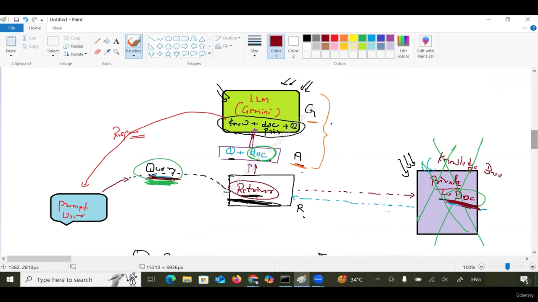
Task: Open Task View on the taskbar
Action: (151, 279)
